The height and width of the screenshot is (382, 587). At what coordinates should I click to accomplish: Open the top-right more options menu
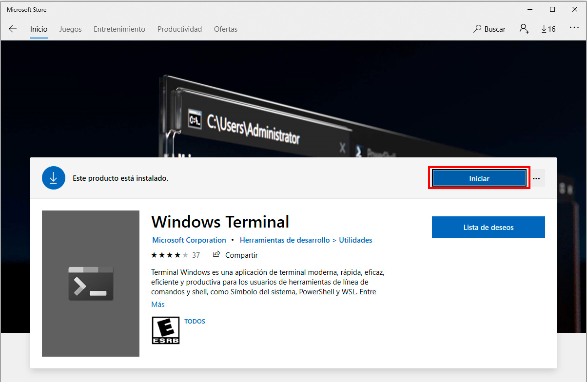coord(574,28)
